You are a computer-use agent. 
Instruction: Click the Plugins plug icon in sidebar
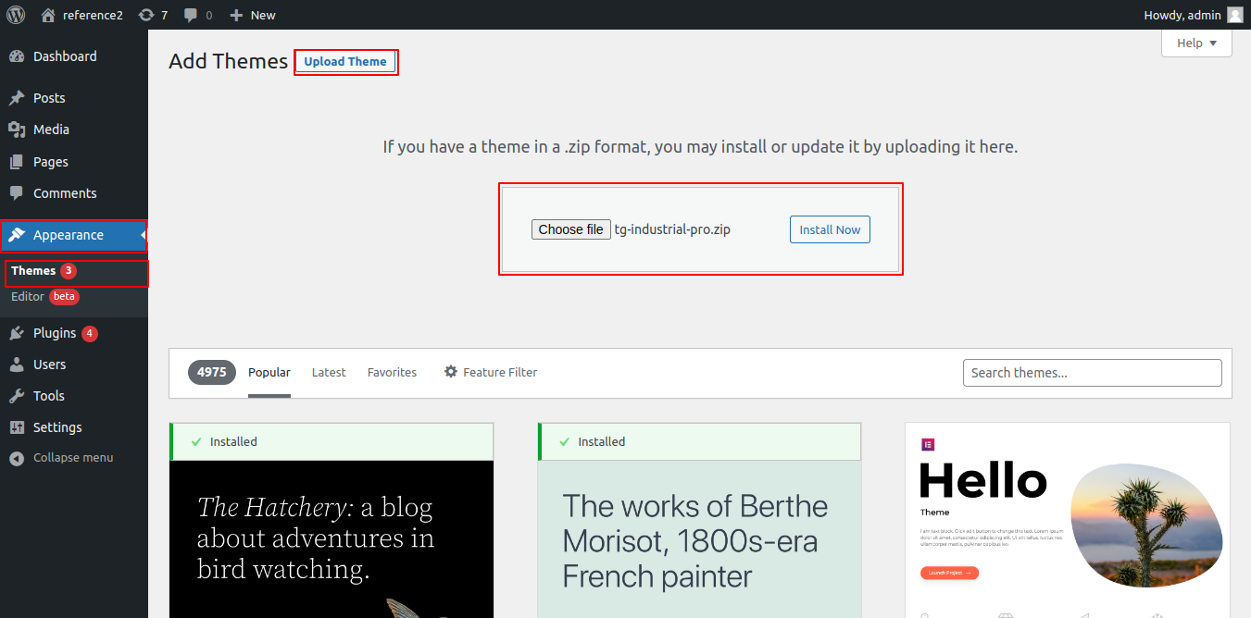17,333
